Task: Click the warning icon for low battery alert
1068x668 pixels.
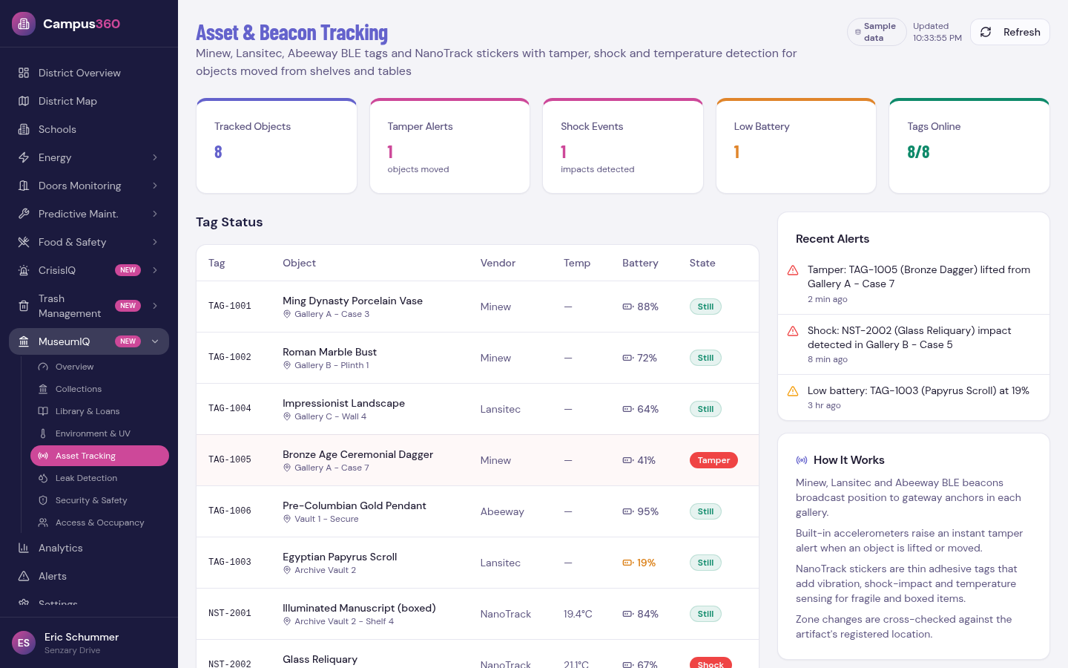Action: pyautogui.click(x=793, y=391)
